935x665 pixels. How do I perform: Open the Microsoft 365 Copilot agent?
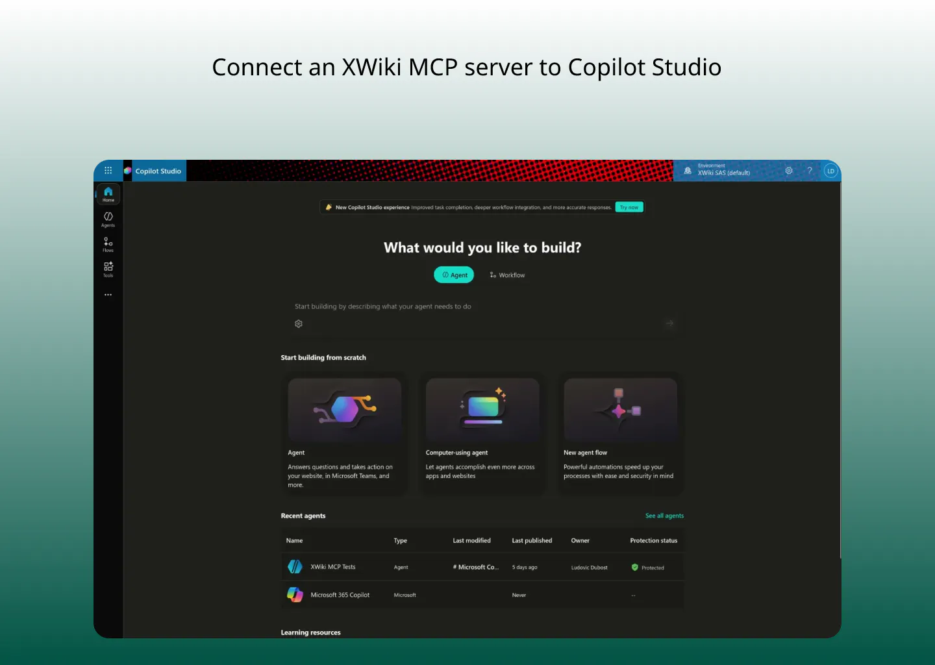coord(340,595)
